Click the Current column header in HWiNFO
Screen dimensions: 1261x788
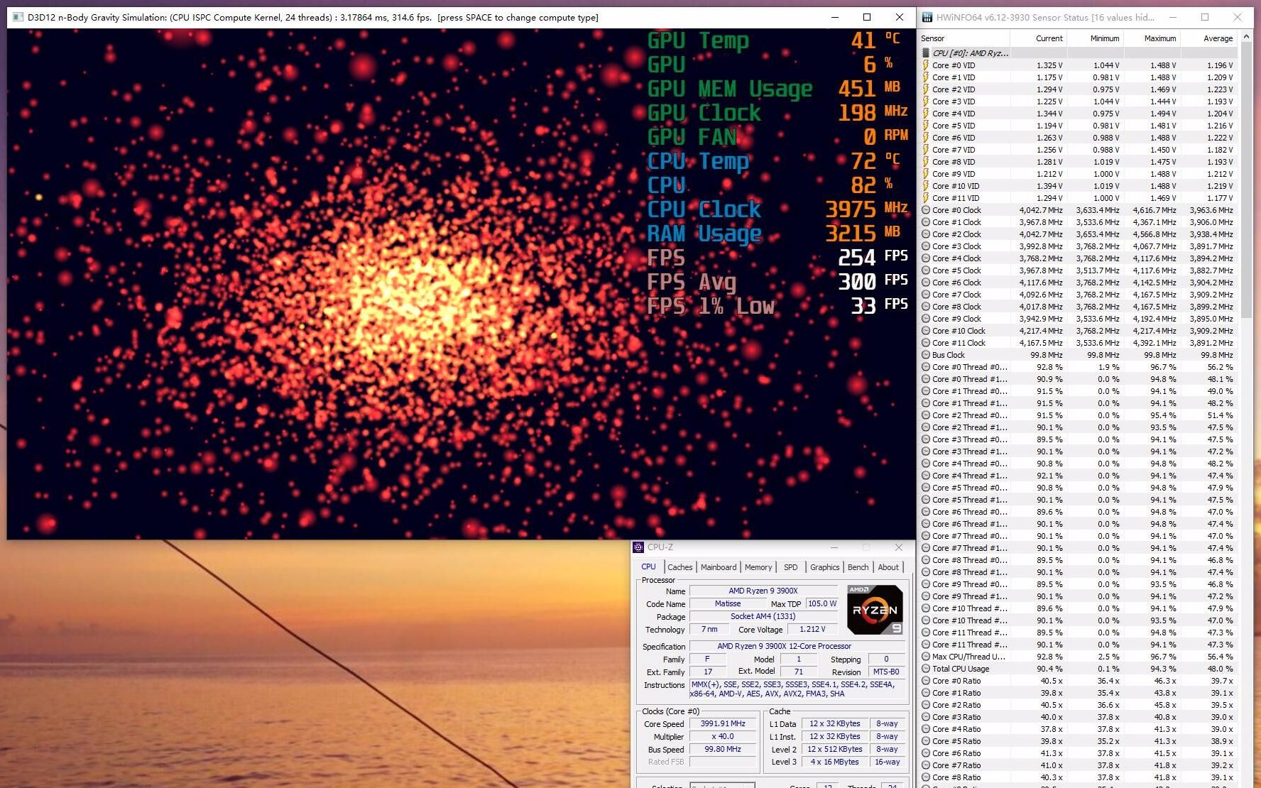tap(1038, 38)
